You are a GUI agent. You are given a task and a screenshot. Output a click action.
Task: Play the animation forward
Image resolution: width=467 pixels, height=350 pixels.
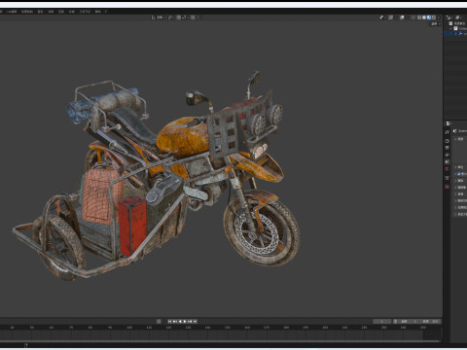(x=185, y=322)
